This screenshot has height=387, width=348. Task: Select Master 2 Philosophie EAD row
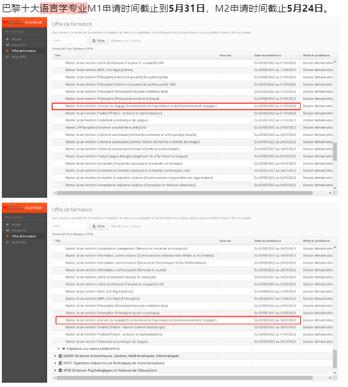point(193,127)
